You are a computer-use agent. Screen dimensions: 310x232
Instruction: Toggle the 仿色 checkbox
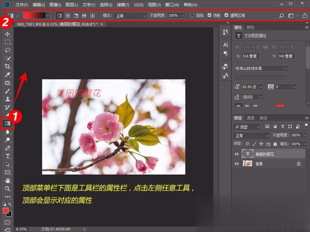209,15
